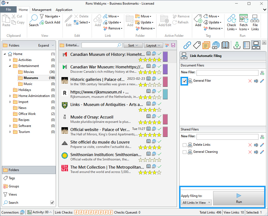268x216 pixels.
Task: Click Expand in Folders header
Action: 43,45
